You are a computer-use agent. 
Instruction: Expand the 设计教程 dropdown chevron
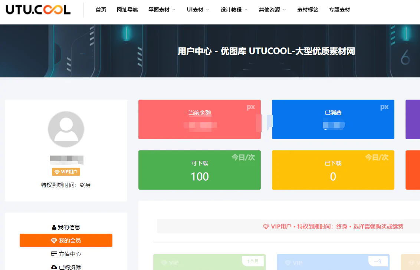[x=246, y=10]
